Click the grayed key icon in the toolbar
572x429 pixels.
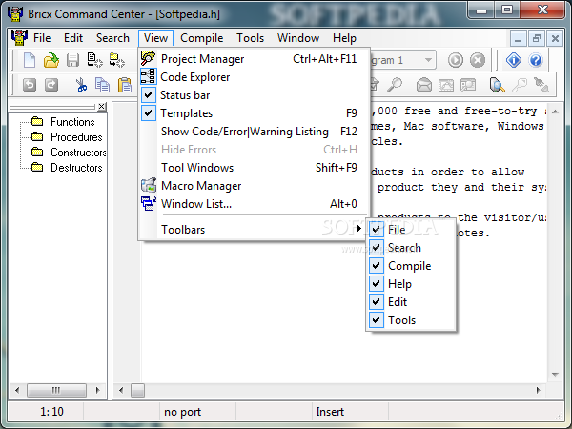[520, 85]
